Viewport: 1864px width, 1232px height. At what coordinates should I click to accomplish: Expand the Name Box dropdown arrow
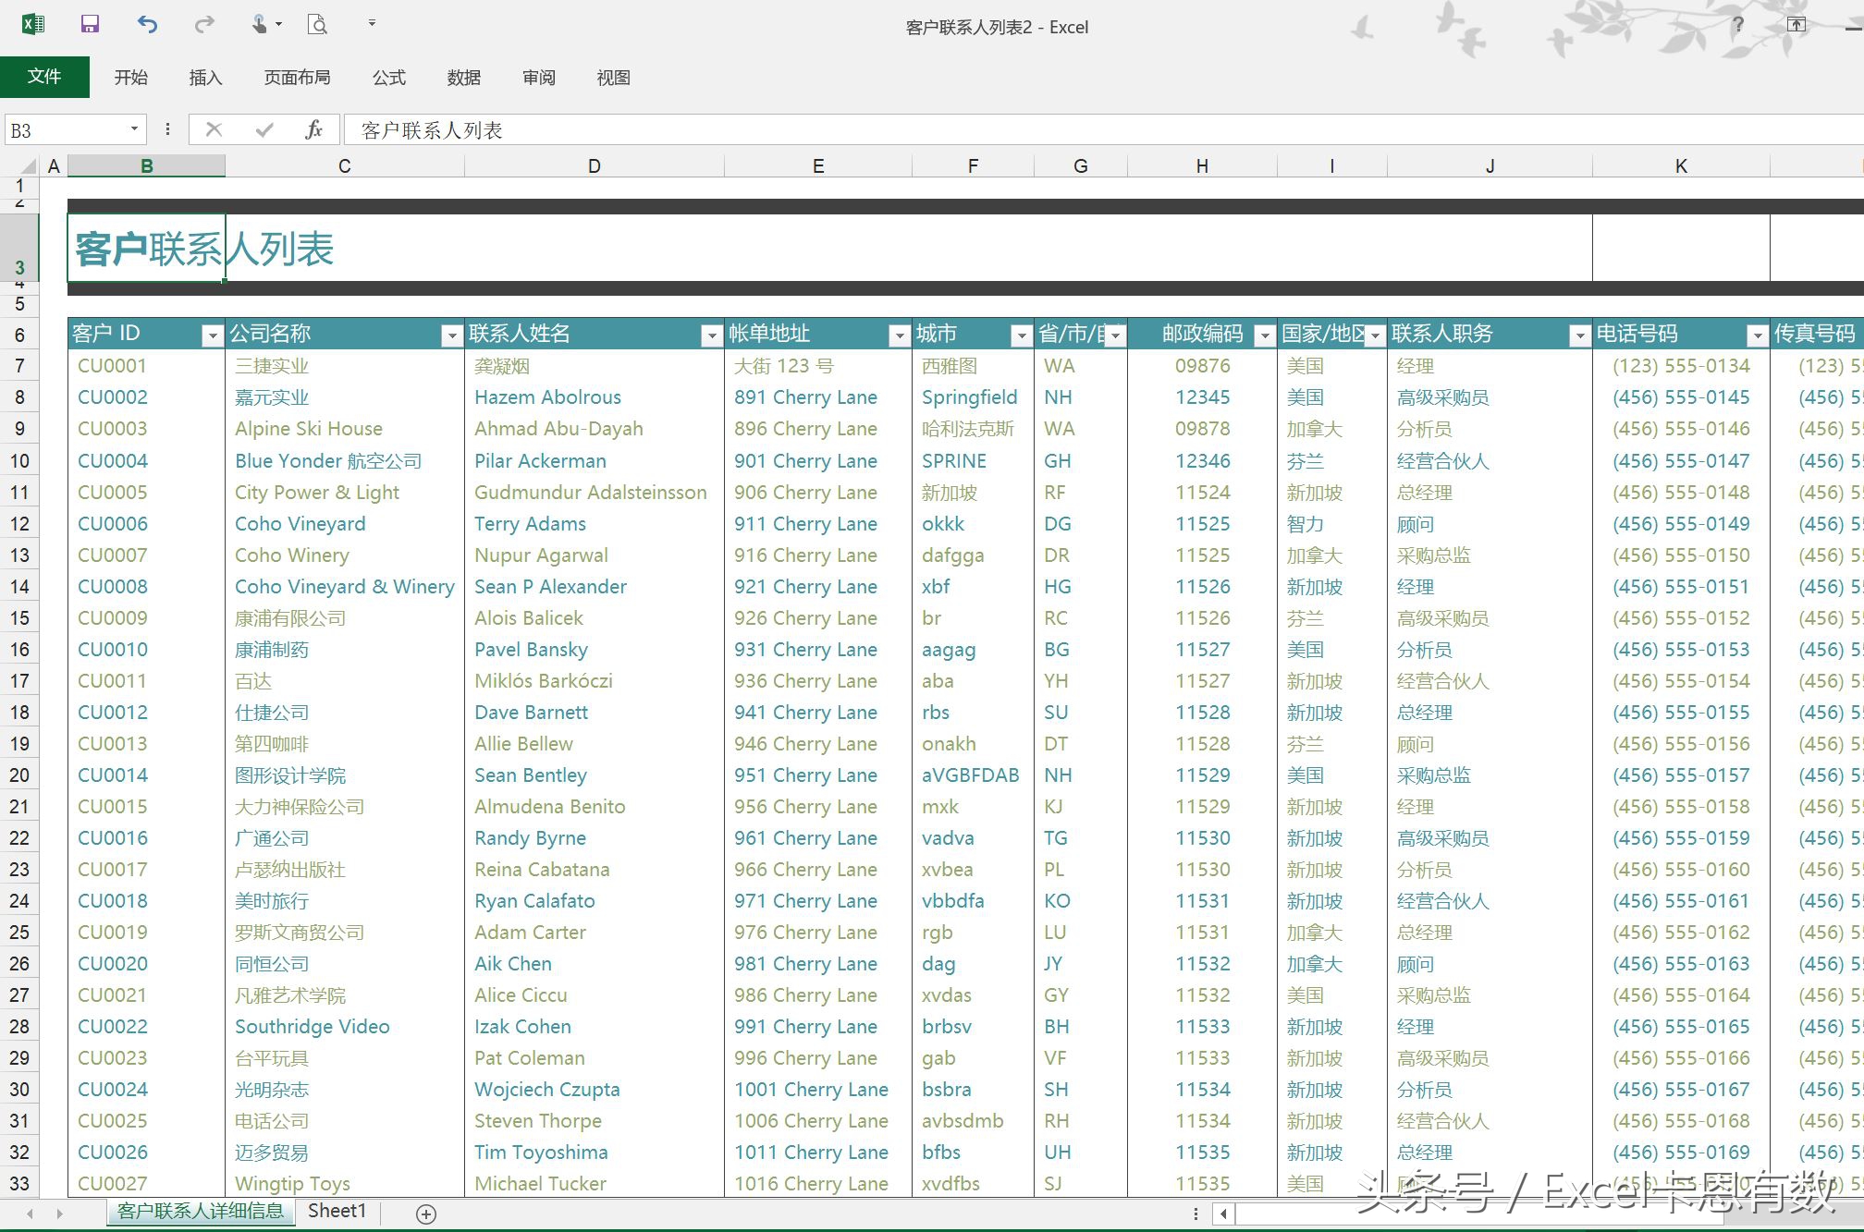[134, 129]
